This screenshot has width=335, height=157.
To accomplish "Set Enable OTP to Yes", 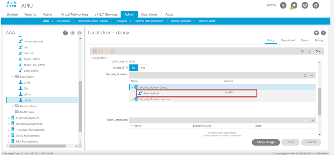I will 143,68.
